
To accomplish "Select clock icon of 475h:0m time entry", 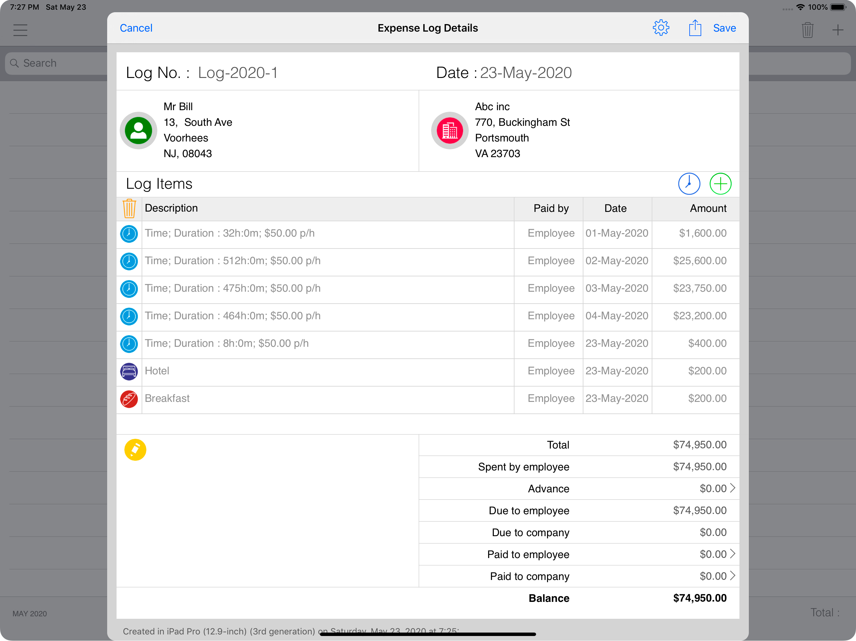I will coord(129,289).
